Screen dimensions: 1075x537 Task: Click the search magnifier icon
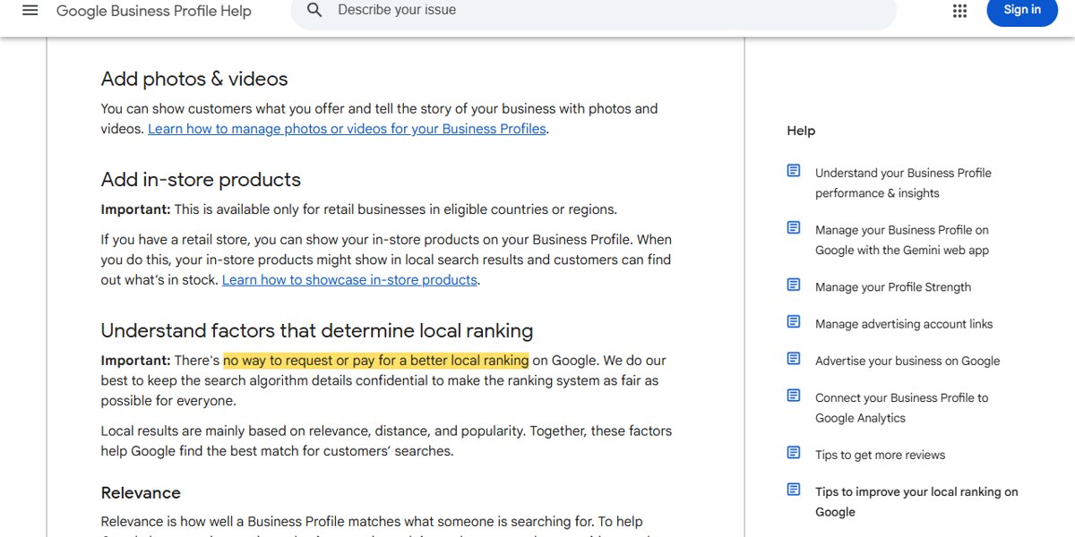pos(314,10)
